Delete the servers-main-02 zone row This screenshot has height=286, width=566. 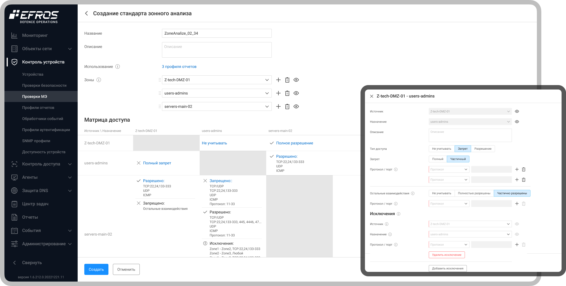click(x=287, y=106)
